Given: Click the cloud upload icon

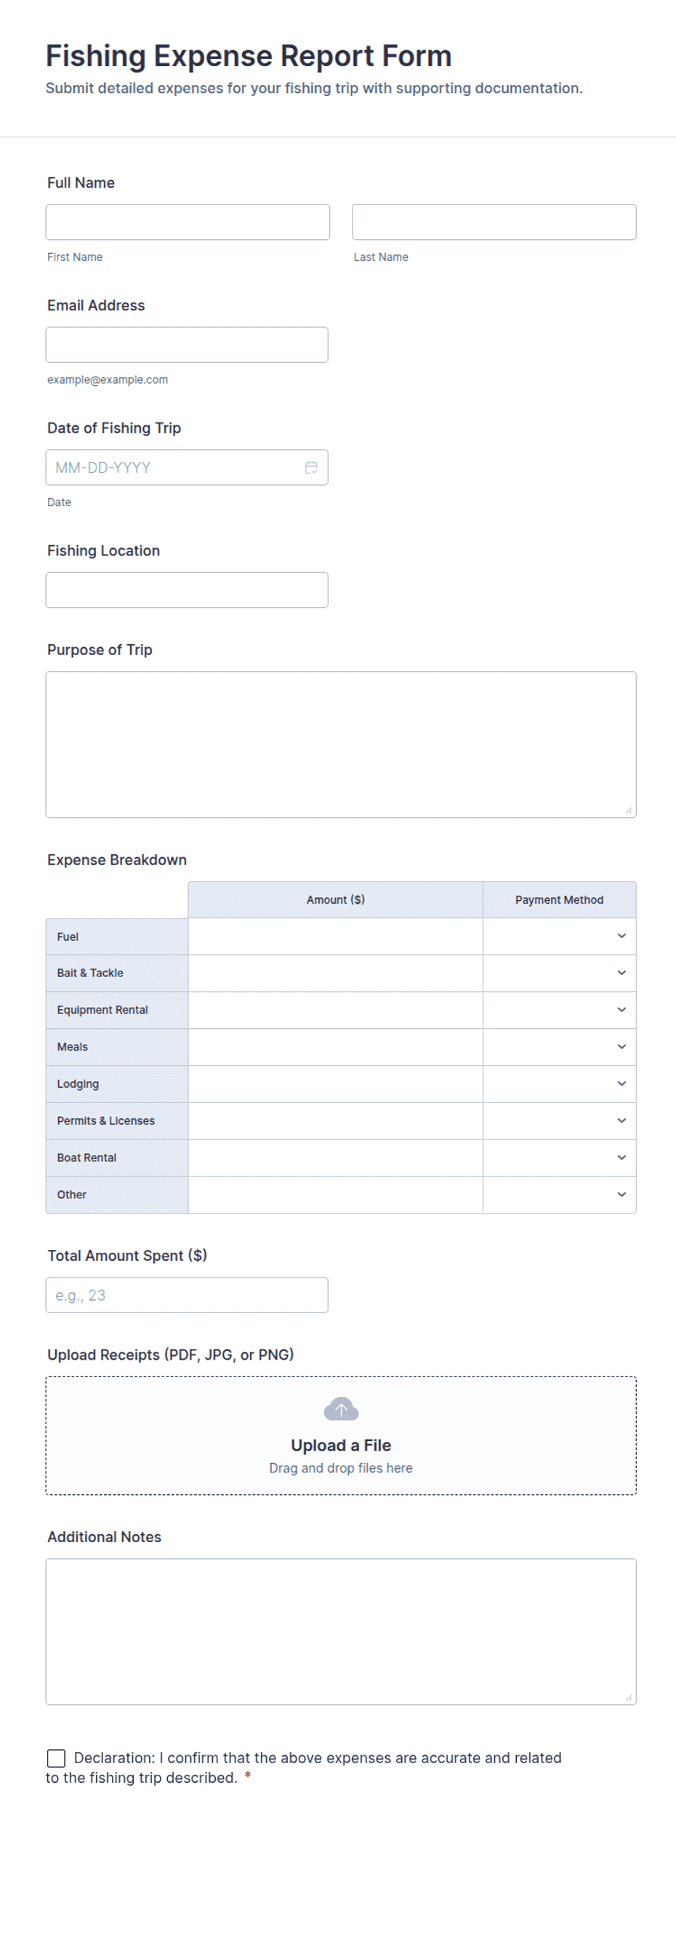Looking at the screenshot, I should pyautogui.click(x=341, y=1409).
